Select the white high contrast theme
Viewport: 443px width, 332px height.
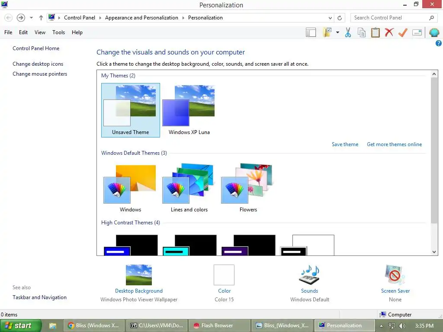307,245
